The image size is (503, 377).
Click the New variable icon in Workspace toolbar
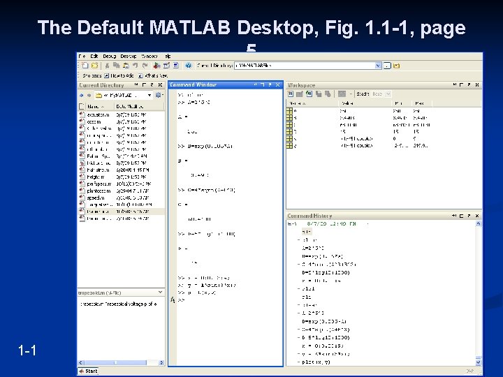click(x=291, y=94)
